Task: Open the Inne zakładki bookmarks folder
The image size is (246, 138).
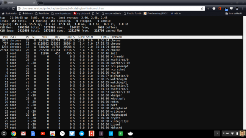Action: pos(234,14)
